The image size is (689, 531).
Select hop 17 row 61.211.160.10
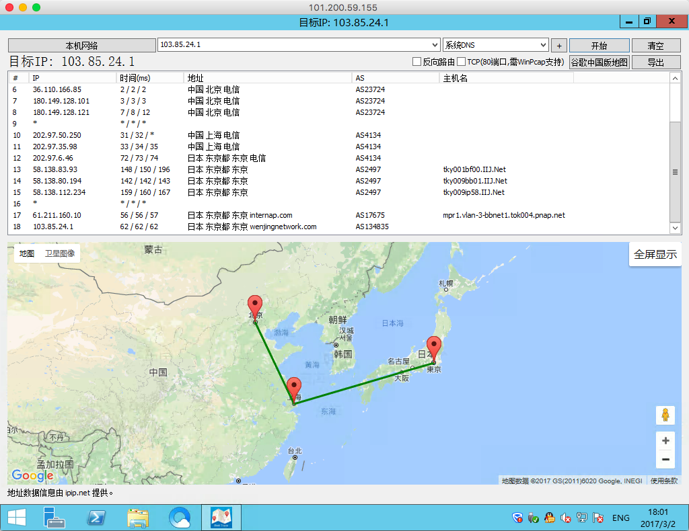(x=57, y=215)
